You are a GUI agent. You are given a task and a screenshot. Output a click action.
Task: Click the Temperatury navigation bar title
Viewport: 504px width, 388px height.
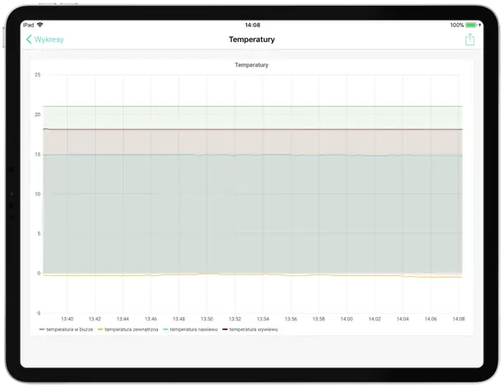[251, 40]
